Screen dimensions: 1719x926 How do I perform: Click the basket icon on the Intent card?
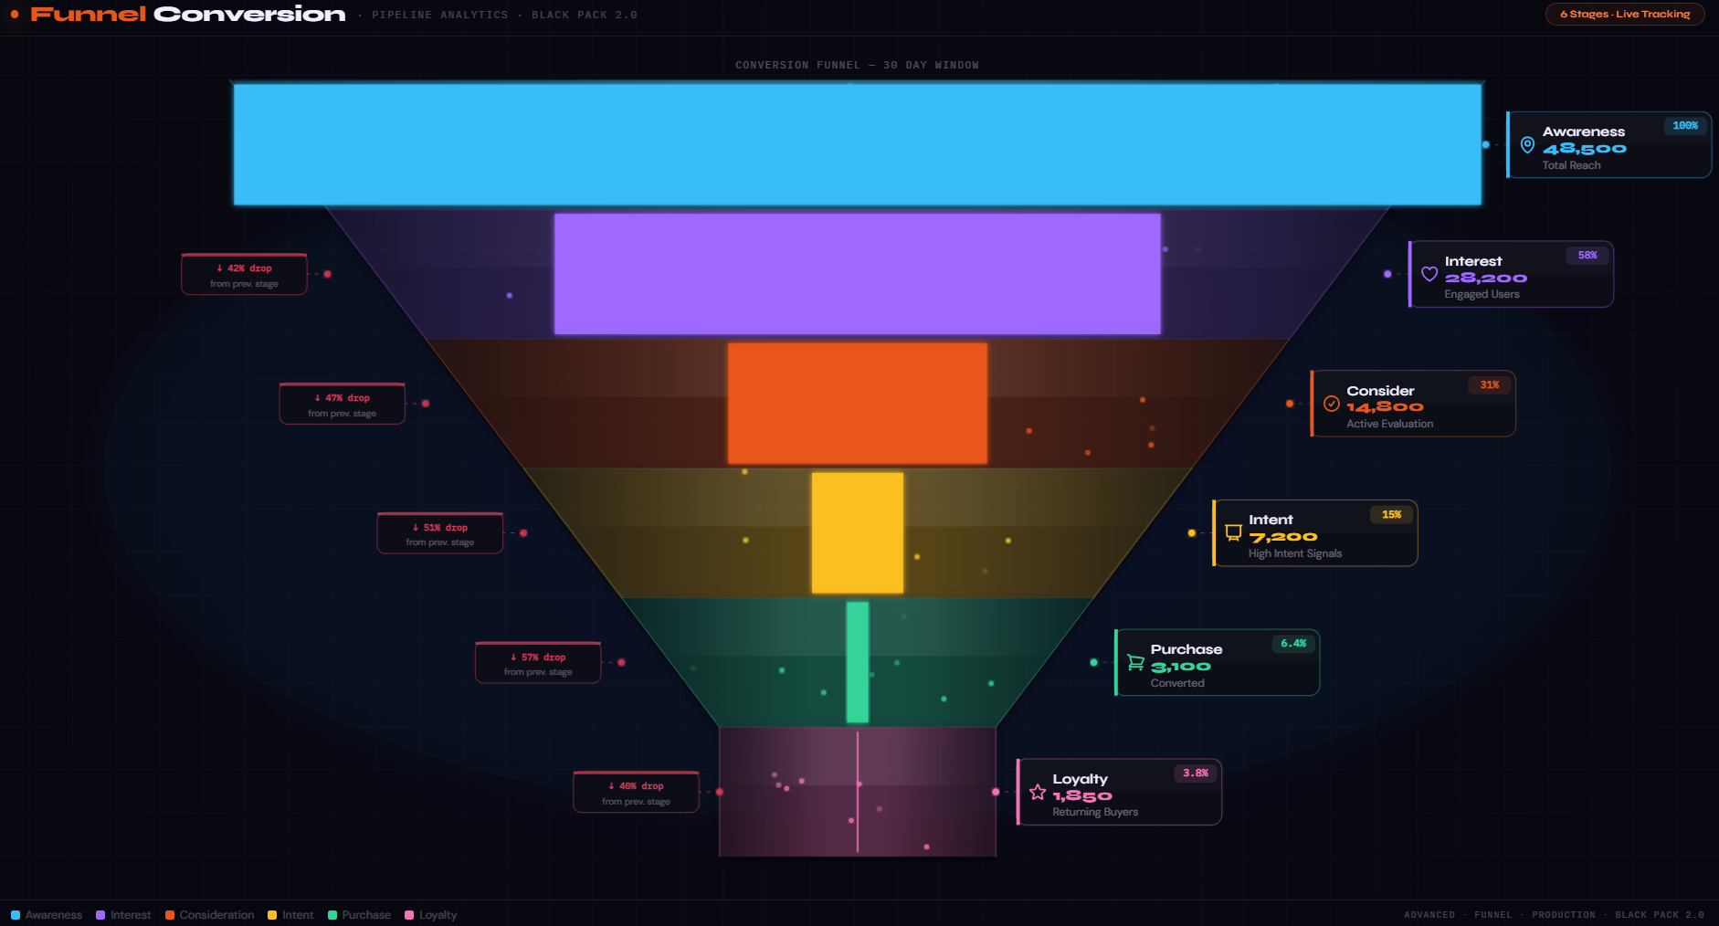[x=1233, y=531]
